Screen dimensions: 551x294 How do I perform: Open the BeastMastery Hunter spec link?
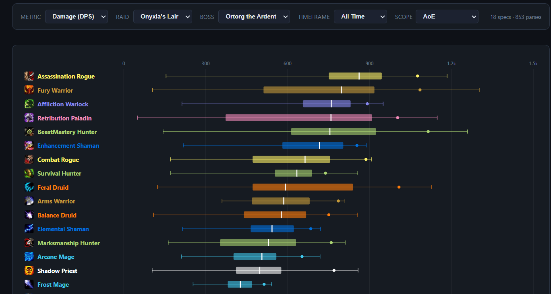coord(67,132)
